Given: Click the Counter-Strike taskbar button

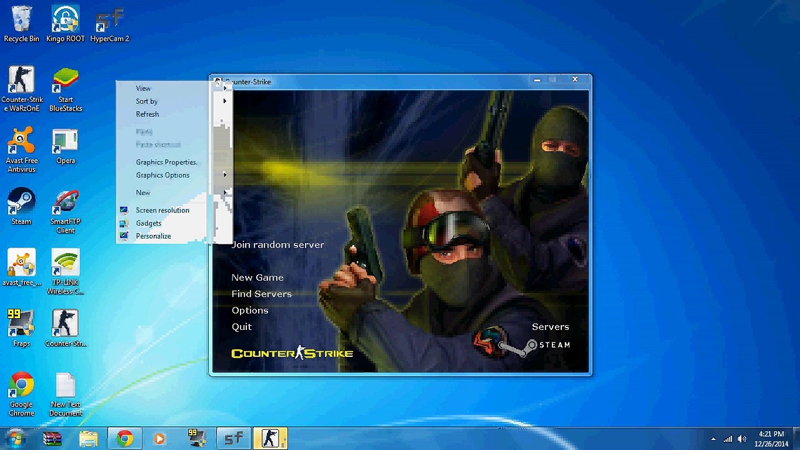Looking at the screenshot, I should click(x=270, y=439).
